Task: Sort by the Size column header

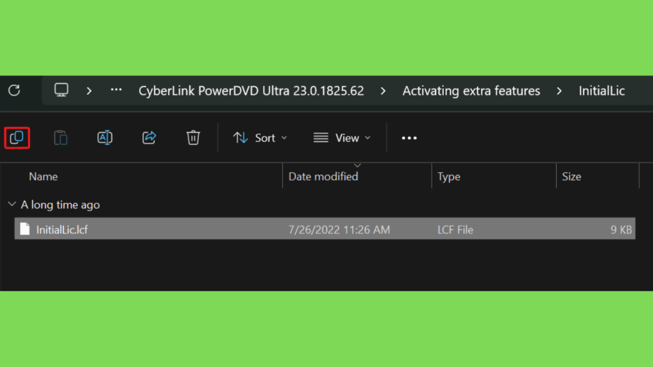Action: [x=571, y=176]
